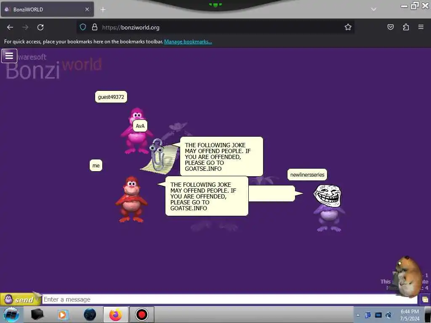
Task: Open the flag icon in system tray
Action: (x=368, y=315)
